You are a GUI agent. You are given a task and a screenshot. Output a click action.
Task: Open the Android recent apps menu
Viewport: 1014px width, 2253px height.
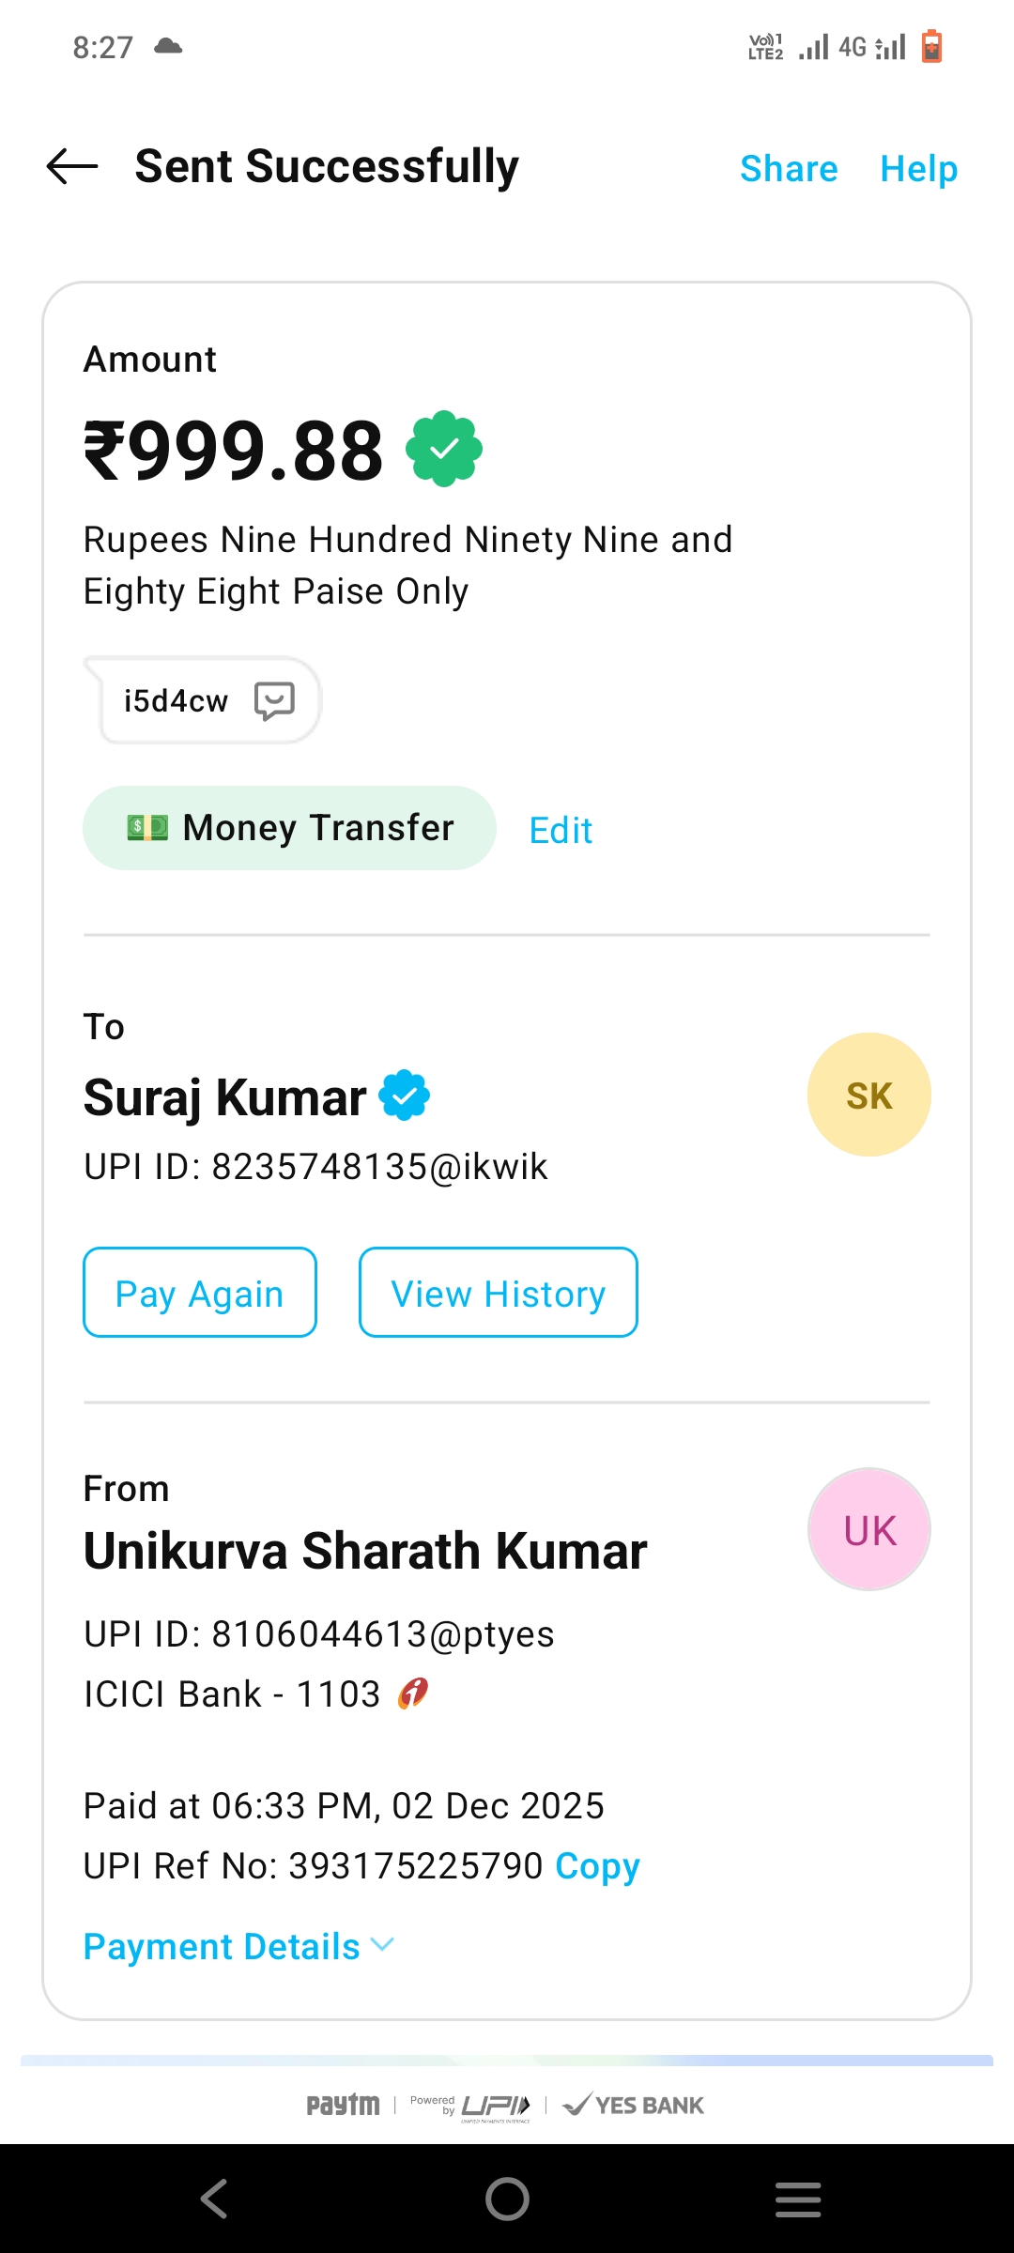click(x=798, y=2199)
